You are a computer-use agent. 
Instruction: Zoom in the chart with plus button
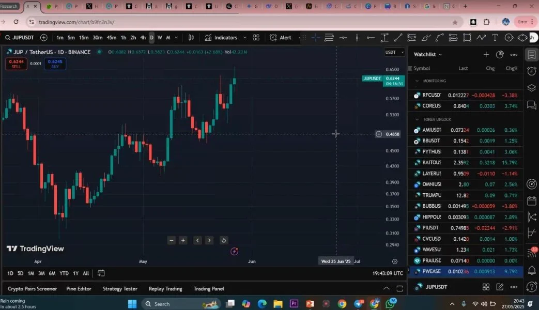click(183, 240)
